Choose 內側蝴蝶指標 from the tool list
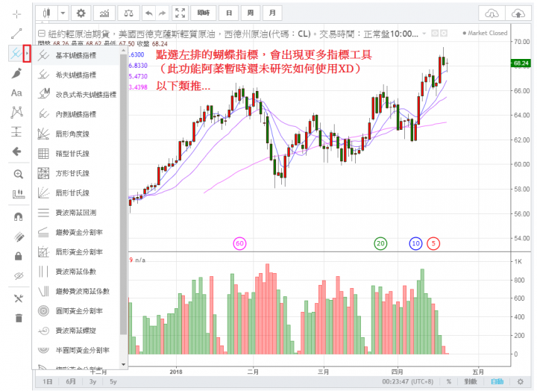 coord(76,114)
